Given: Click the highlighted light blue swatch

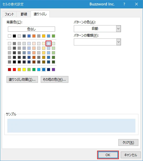Looking at the screenshot, I should 49,44.
